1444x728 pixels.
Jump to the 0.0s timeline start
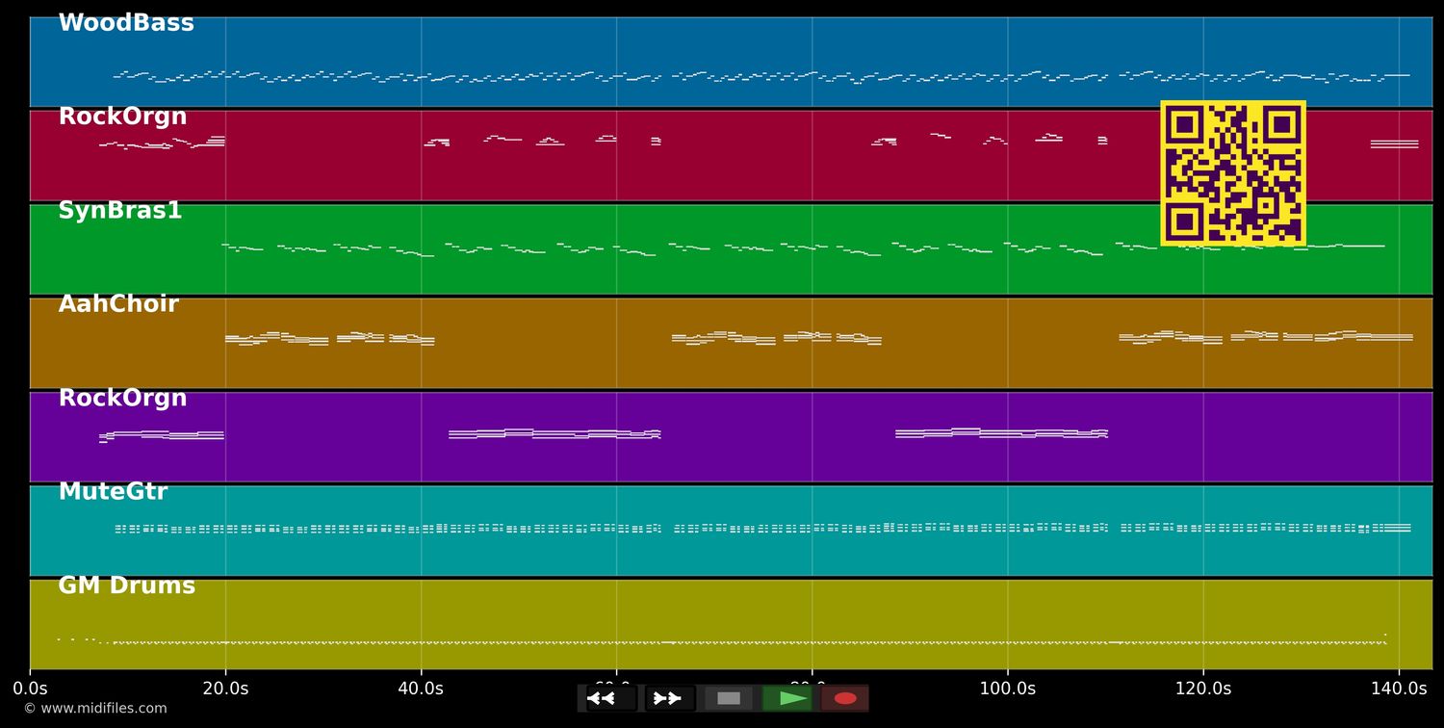[30, 689]
